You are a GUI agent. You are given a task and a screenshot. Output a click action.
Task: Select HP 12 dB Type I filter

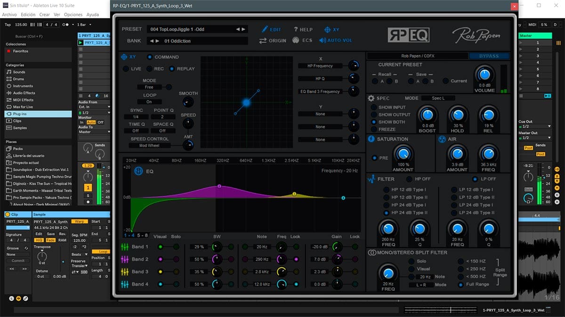point(387,190)
